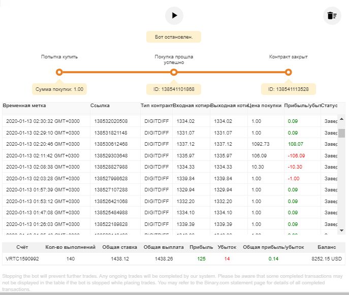This screenshot has height=295, width=349.
Task: Click account VRTC1590992 in the summary
Action: point(22,259)
